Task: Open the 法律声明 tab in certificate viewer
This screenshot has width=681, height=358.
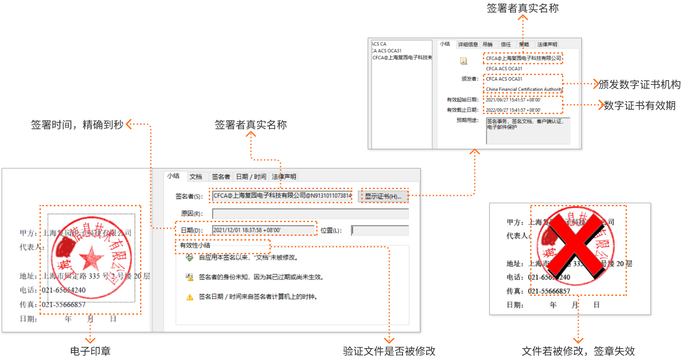Action: [547, 45]
